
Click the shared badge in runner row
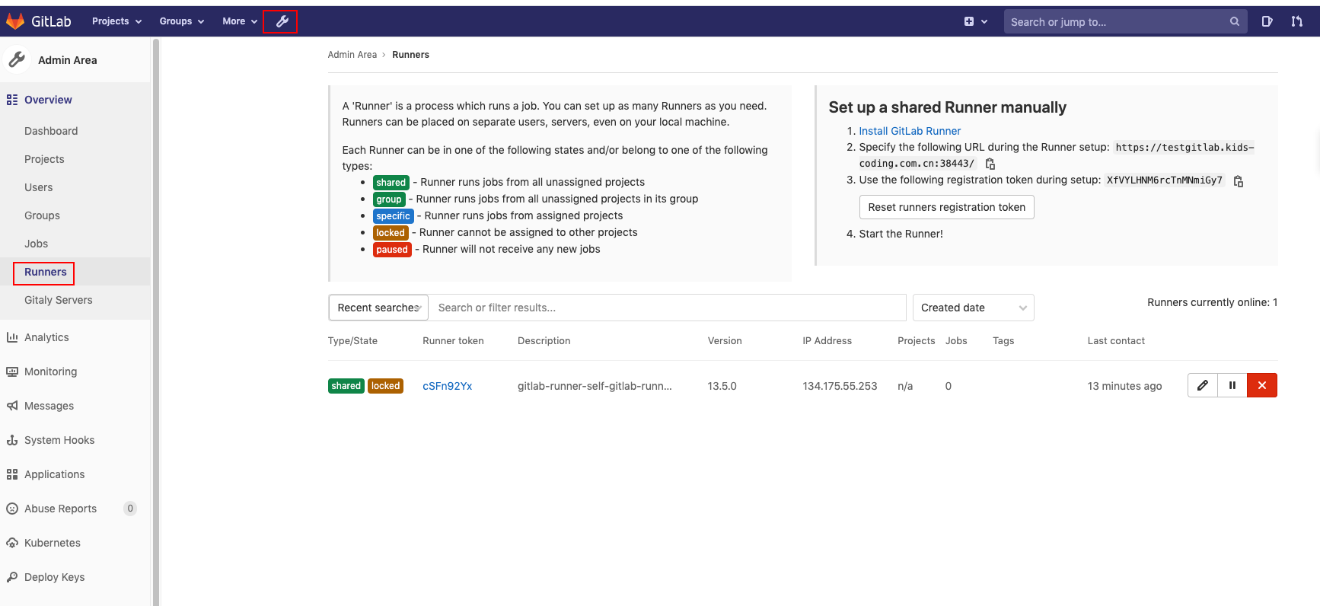click(346, 386)
